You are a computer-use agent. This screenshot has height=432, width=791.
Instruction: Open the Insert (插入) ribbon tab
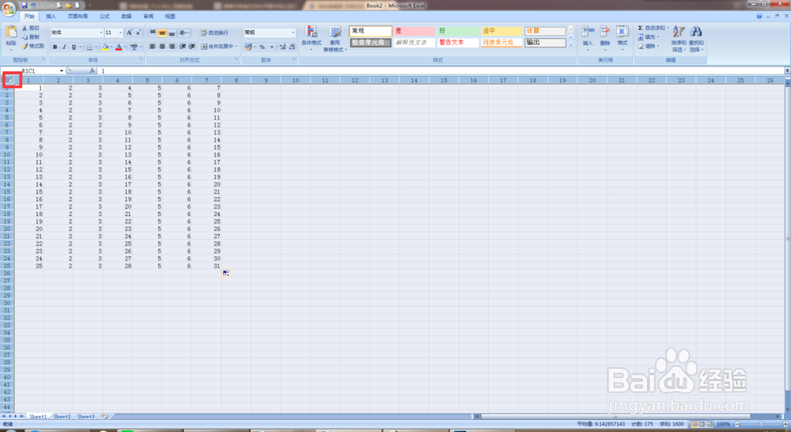coord(51,16)
